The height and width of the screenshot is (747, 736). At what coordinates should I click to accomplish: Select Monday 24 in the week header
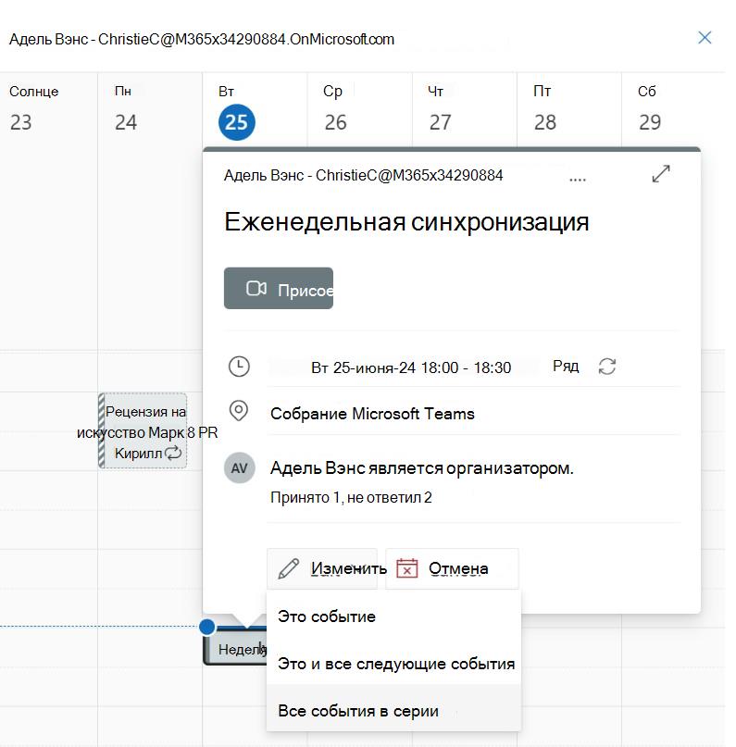coord(126,122)
